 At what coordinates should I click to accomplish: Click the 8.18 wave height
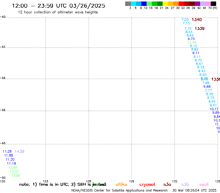pos(201,68)
